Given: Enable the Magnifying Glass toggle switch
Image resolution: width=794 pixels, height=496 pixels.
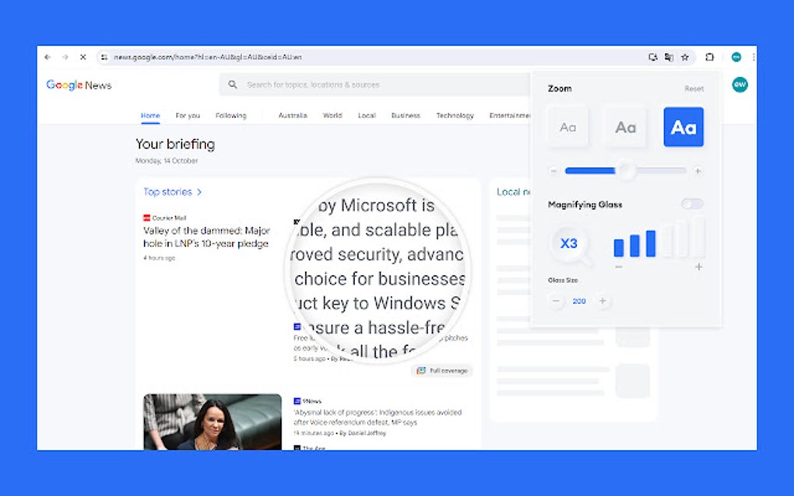Looking at the screenshot, I should (x=691, y=204).
